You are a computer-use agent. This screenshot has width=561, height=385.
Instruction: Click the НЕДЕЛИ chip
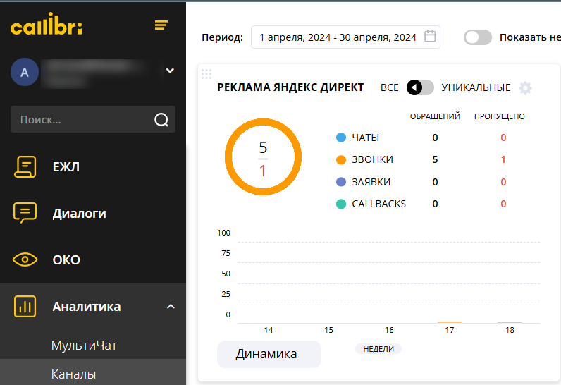(x=378, y=349)
